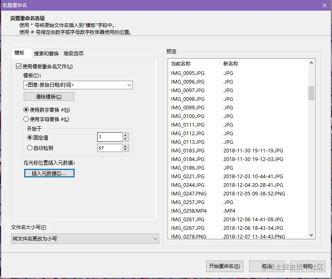Screen dimensions: 332x279
Task: Select the IMG_0258.MP4 row
Action: tap(238, 211)
